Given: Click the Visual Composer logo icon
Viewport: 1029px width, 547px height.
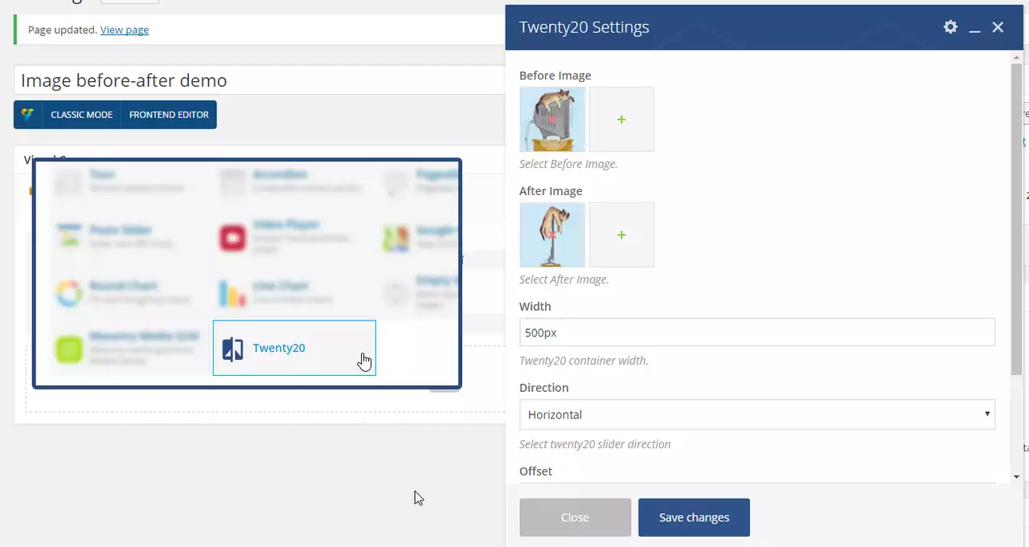Looking at the screenshot, I should click(x=28, y=115).
